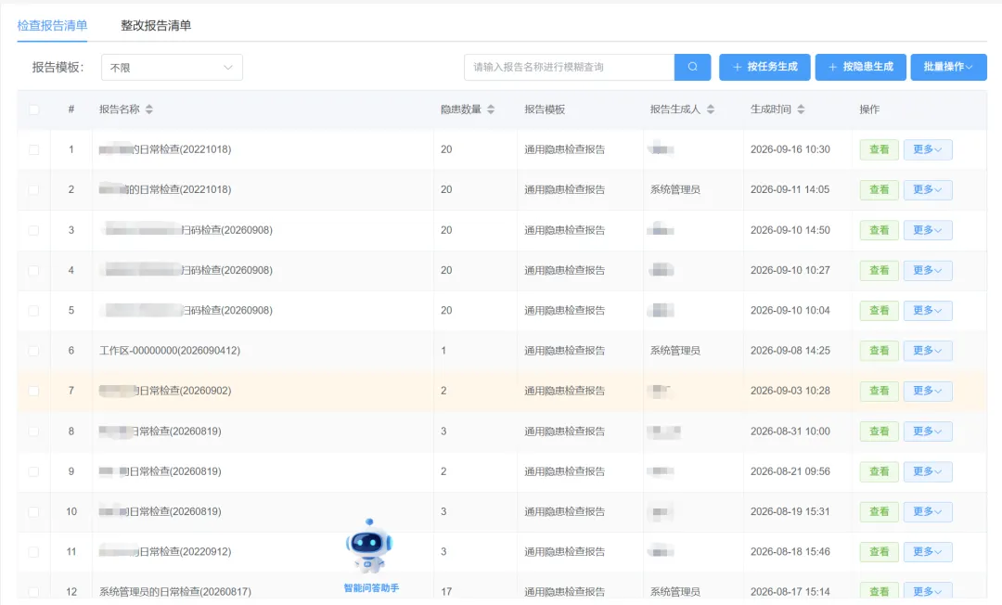Switch to the 整改报告清单 tab
Viewport: 1002px width, 605px height.
tap(156, 26)
